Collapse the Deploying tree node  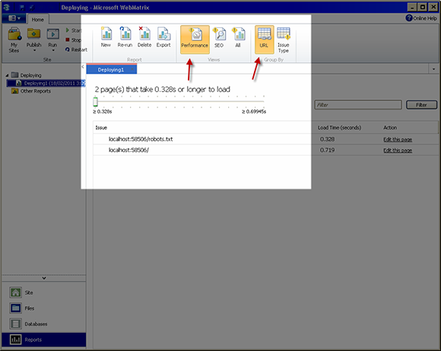7,75
